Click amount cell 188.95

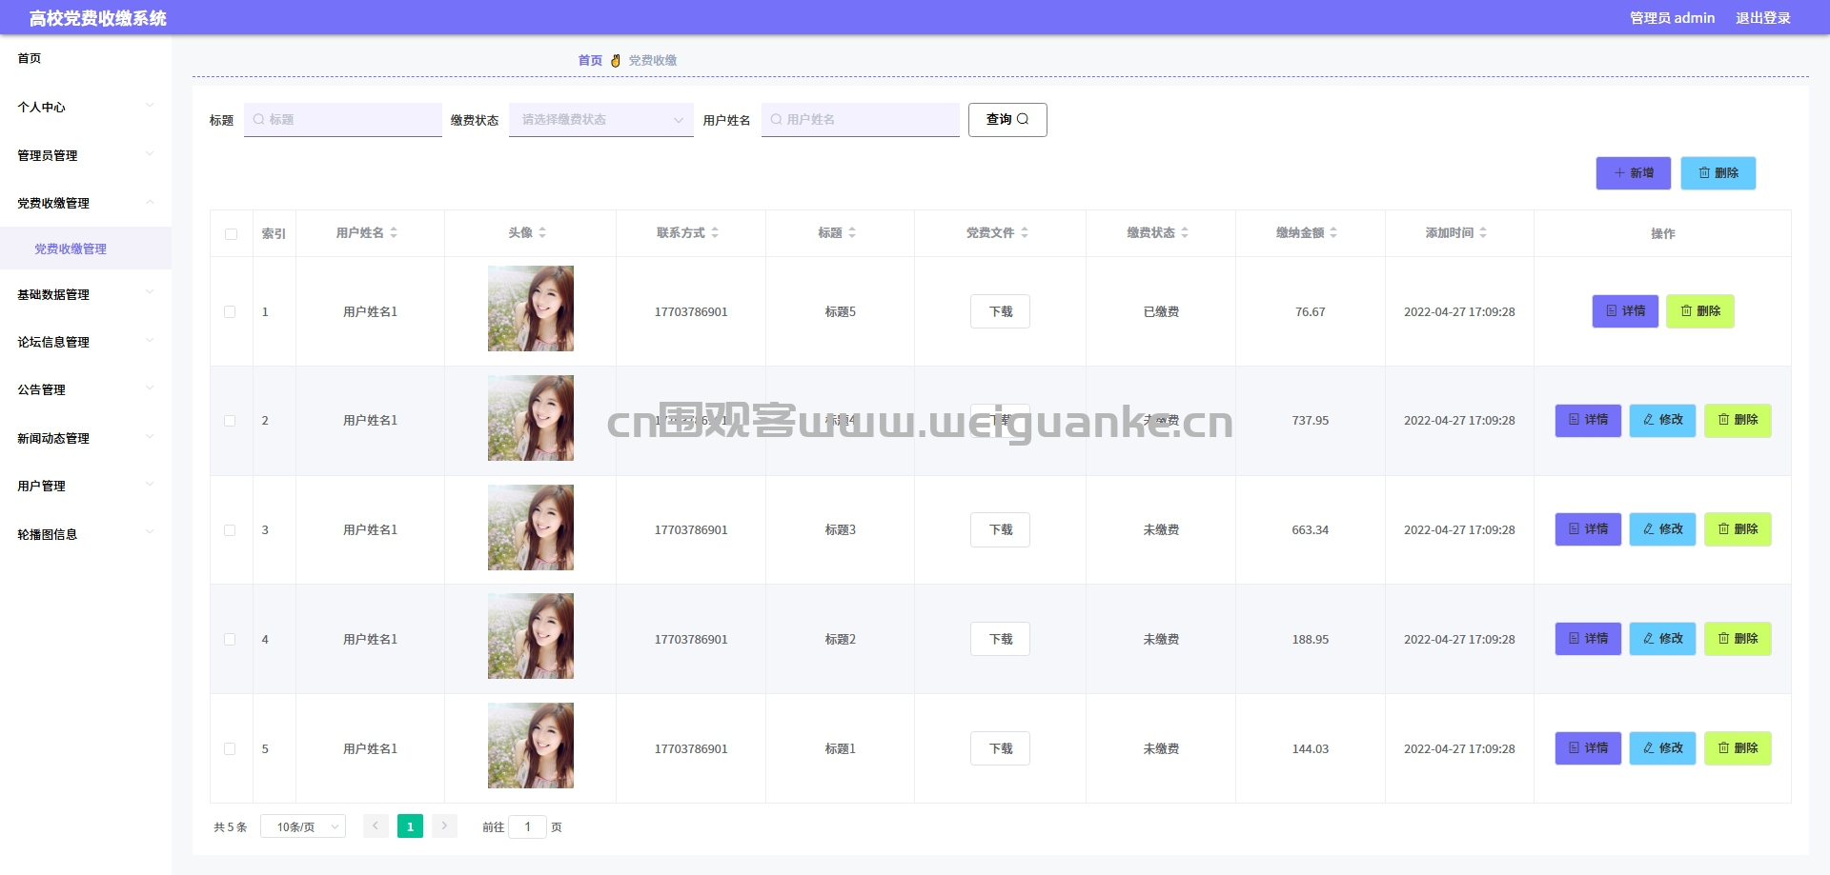coord(1310,639)
